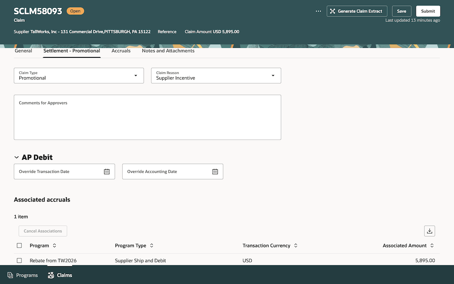Click the Supplier Ship and Debit cell
The height and width of the screenshot is (284, 454).
140,260
